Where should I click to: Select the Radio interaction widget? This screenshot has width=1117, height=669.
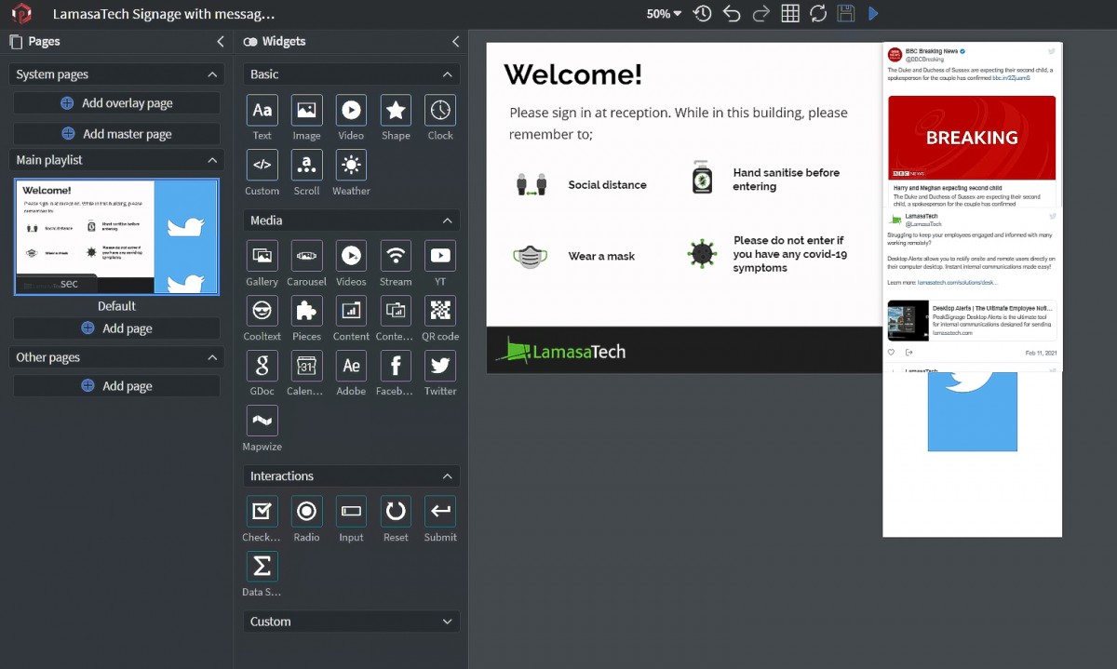click(306, 511)
